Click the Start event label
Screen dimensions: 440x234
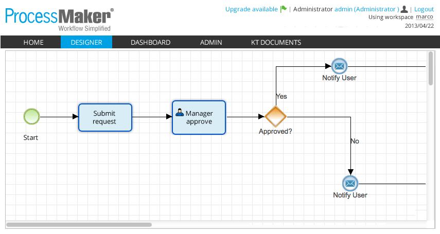pos(30,137)
